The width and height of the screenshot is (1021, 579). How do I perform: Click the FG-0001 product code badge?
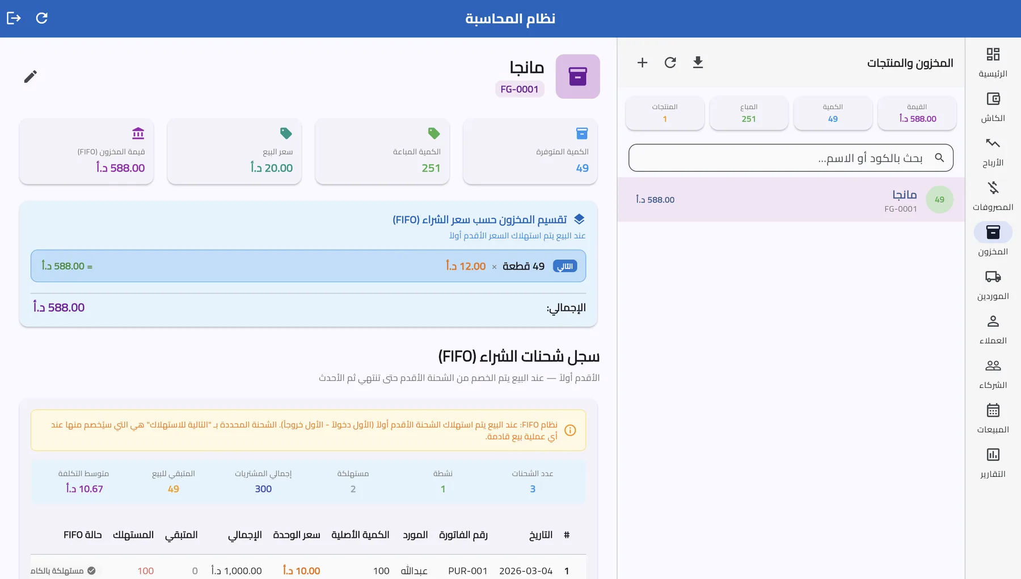click(520, 89)
